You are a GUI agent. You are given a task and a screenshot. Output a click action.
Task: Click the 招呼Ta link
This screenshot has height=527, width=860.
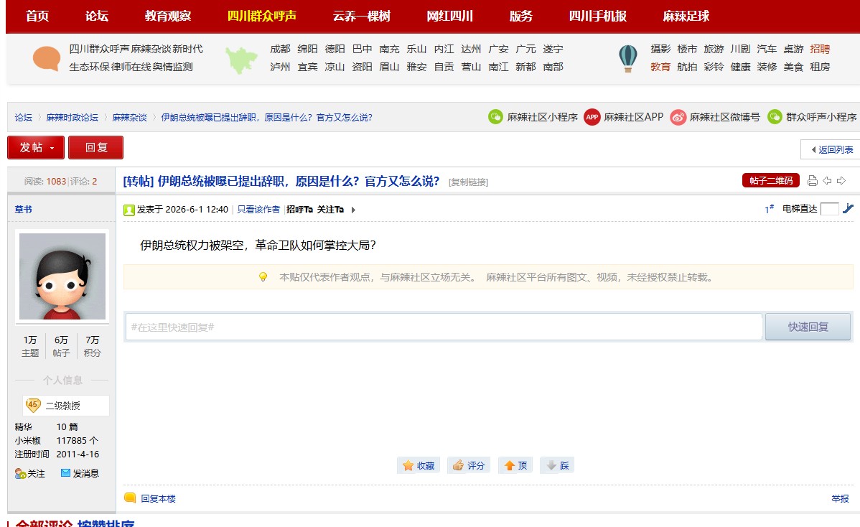pyautogui.click(x=299, y=210)
